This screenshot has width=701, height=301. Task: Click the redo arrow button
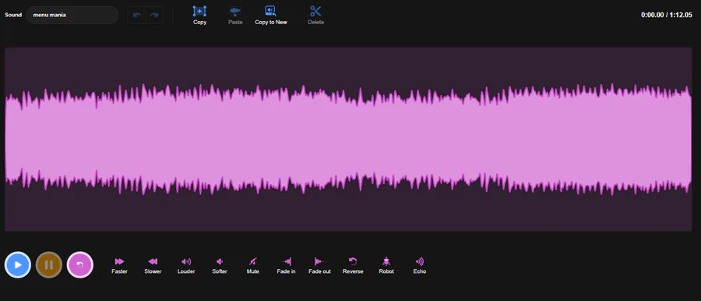coord(154,16)
